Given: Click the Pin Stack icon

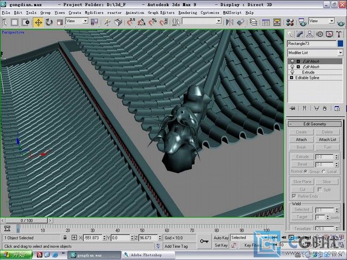Looking at the screenshot, I should [293, 108].
